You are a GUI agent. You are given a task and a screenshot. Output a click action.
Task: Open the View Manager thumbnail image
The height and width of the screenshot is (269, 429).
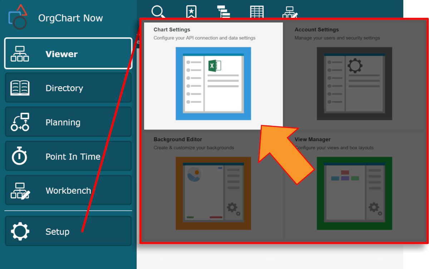(354, 193)
